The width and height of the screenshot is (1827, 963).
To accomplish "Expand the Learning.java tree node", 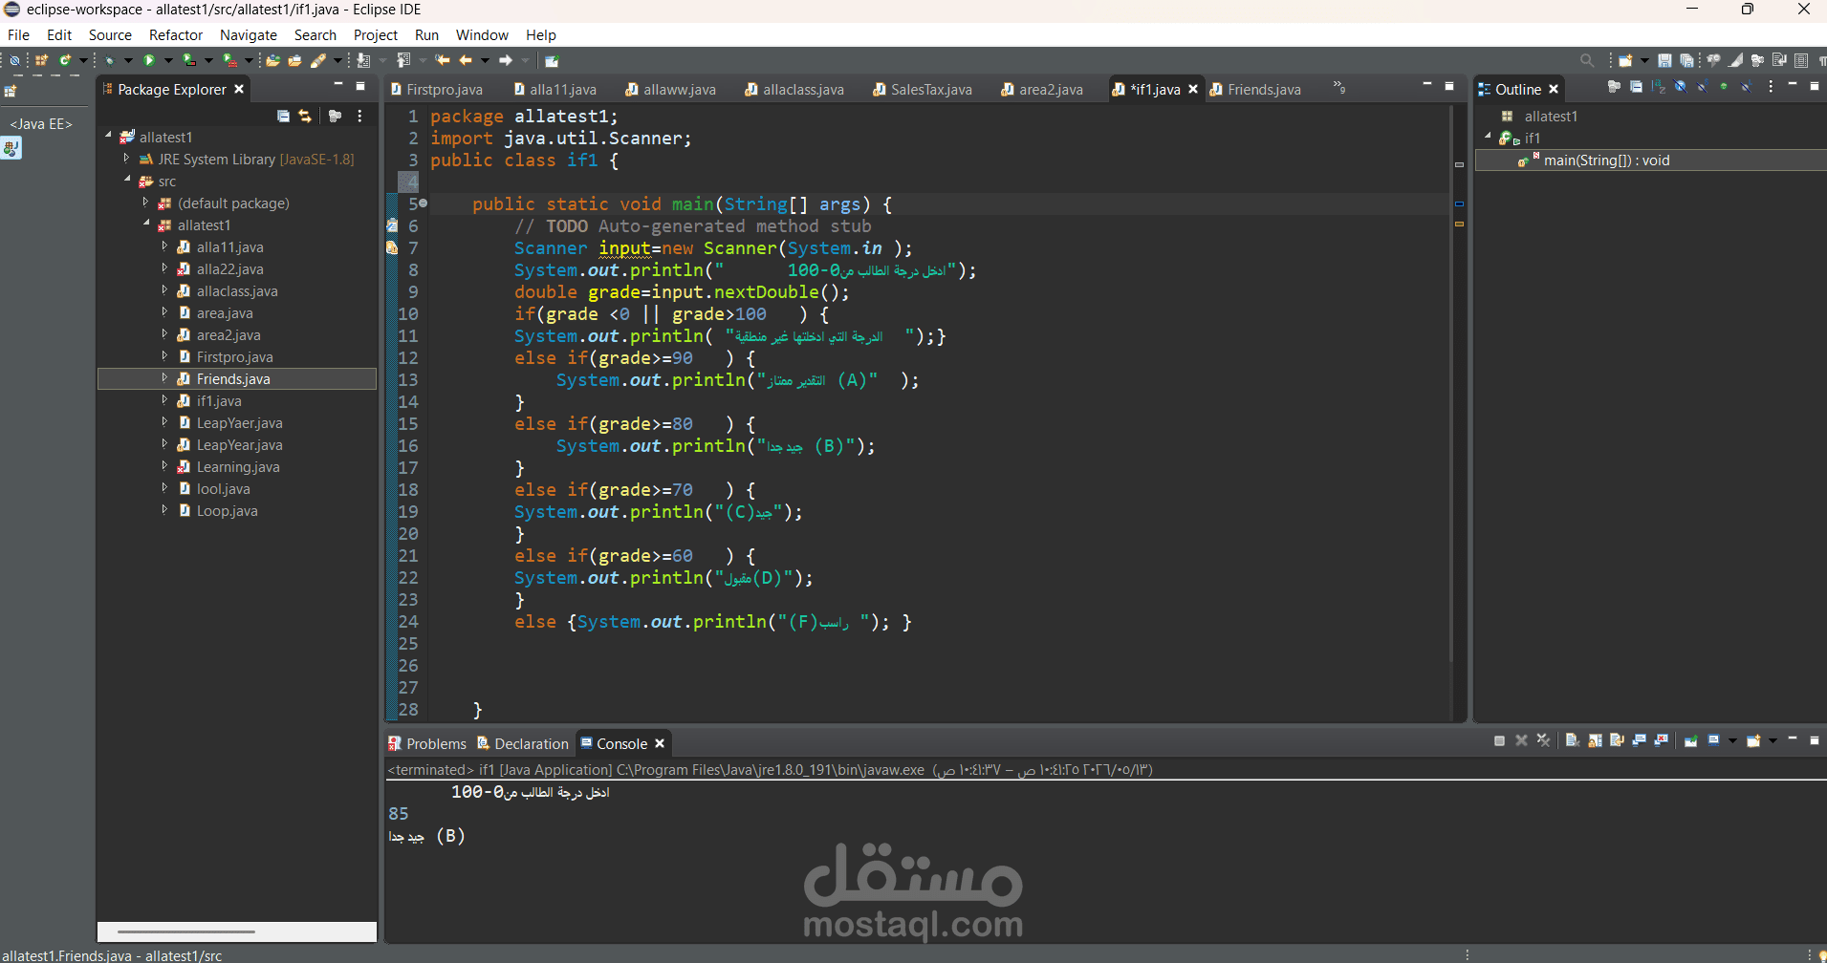I will (164, 465).
